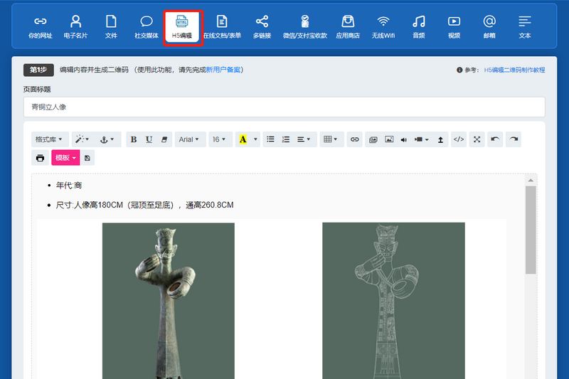
Task: Toggle underline formatting
Action: 149,139
